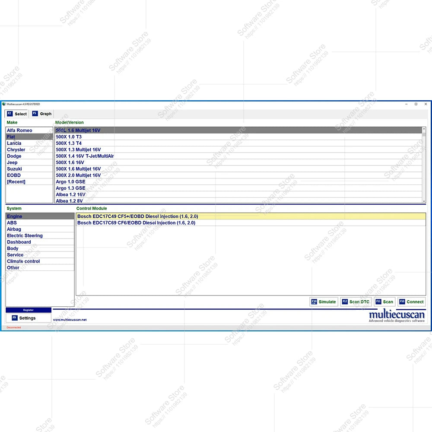Screen dimensions: 432x432
Task: Select 500X 1.6 Multijet 16V
Action: point(238,169)
